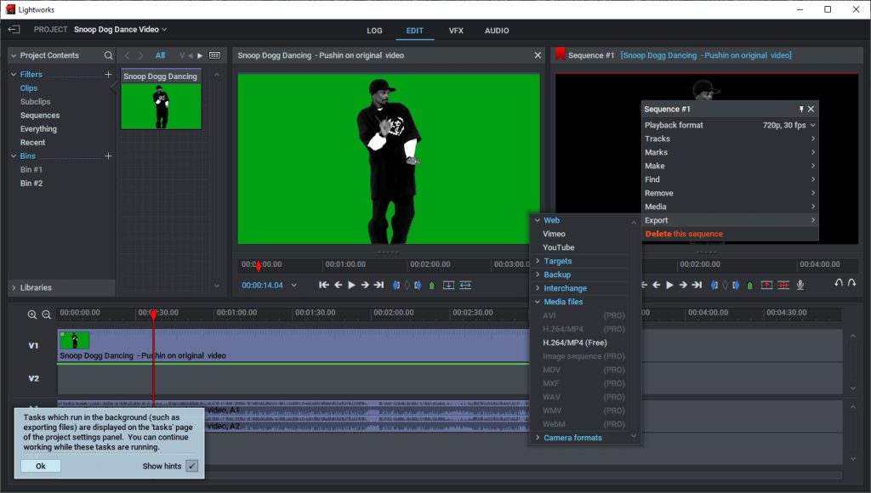Open the project name dropdown

164,30
